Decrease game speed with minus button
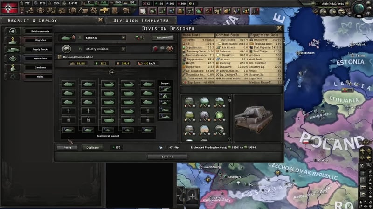 tap(313, 4)
